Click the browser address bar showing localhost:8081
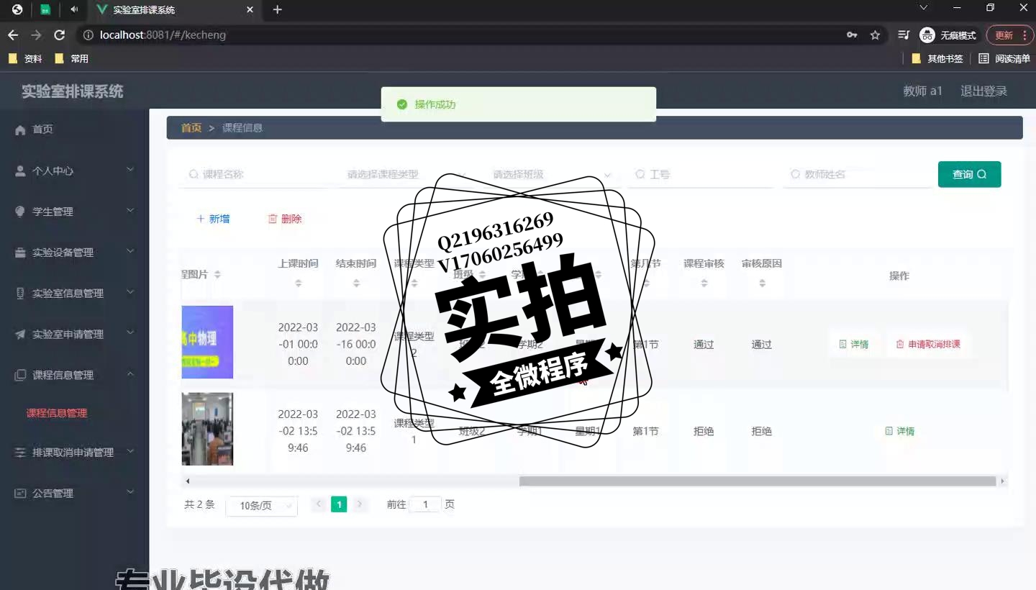 460,35
